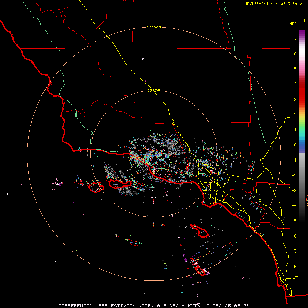
Task: Click the legend value '-2'
Action: coord(294,176)
